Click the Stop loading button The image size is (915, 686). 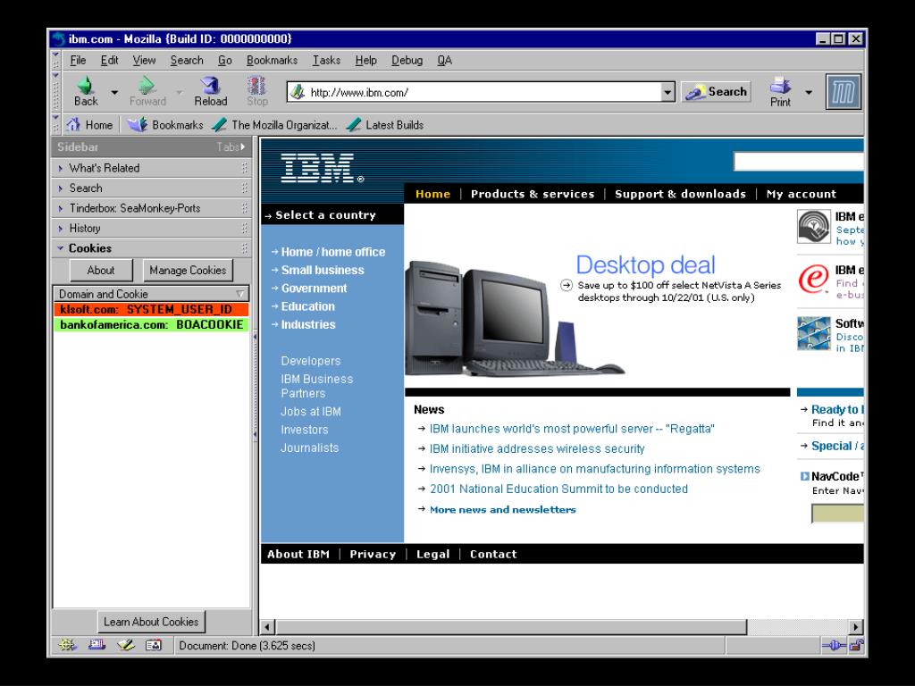coord(256,92)
